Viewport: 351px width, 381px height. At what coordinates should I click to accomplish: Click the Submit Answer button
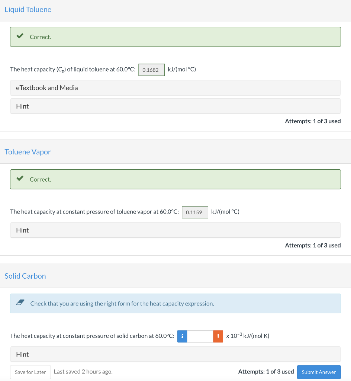click(319, 372)
